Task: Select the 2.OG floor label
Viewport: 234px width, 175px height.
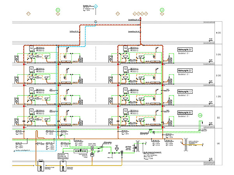Action: pyautogui.click(x=218, y=75)
